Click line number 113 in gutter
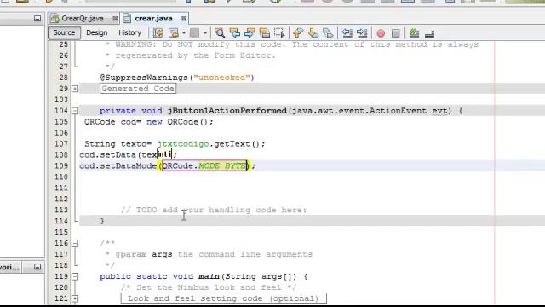The image size is (545, 307). tap(61, 210)
